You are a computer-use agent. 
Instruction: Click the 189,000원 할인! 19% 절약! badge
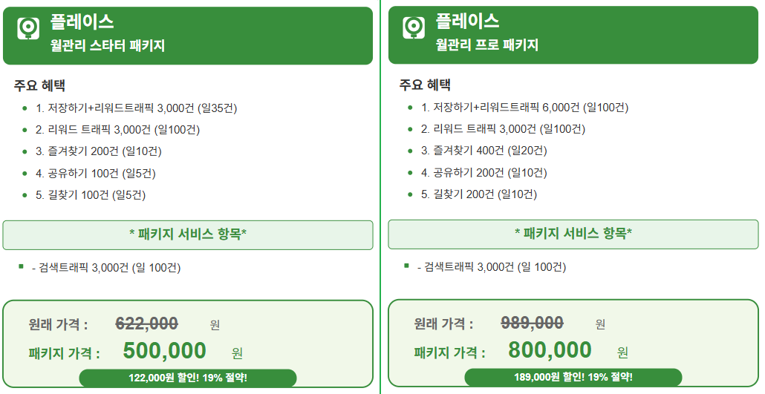(573, 377)
